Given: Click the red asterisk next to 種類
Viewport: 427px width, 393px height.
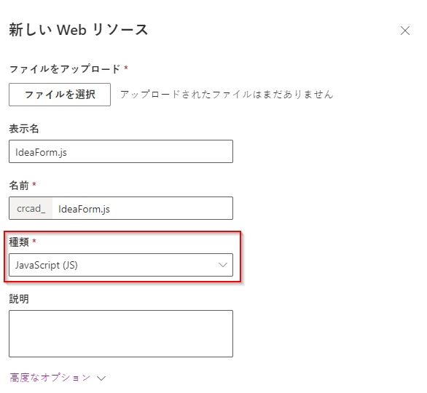Looking at the screenshot, I should click(34, 240).
